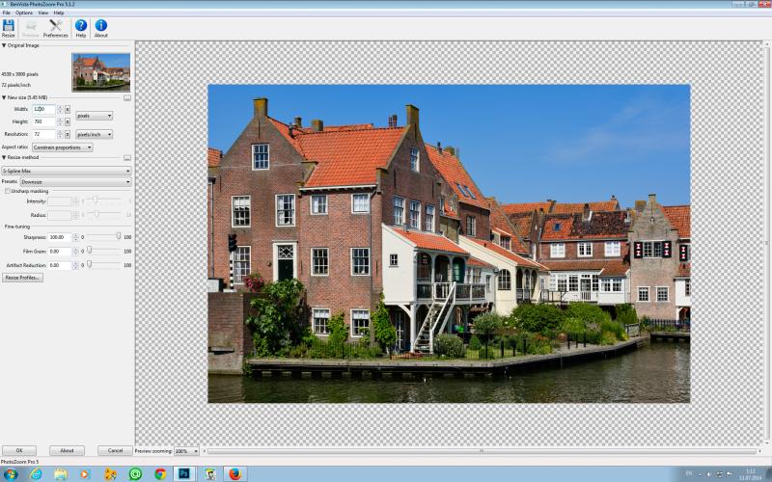Image resolution: width=772 pixels, height=482 pixels.
Task: Open the Options menu
Action: pos(23,13)
